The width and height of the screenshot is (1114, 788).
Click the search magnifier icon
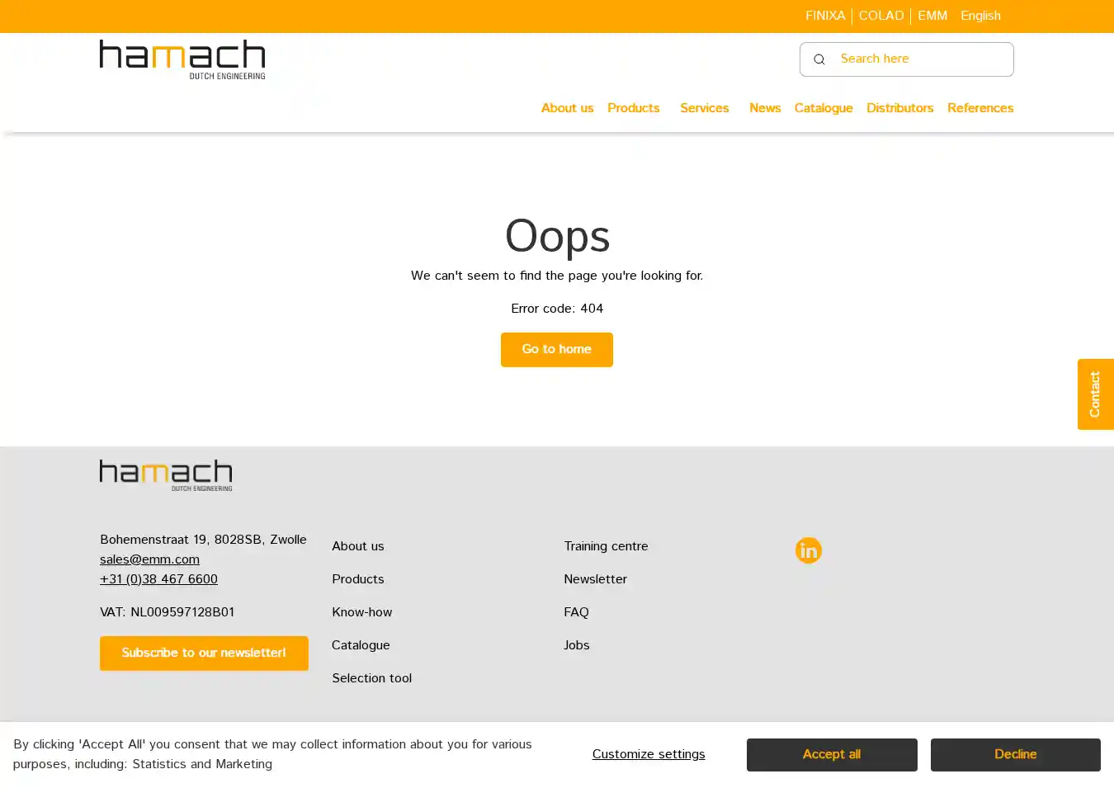pyautogui.click(x=819, y=59)
